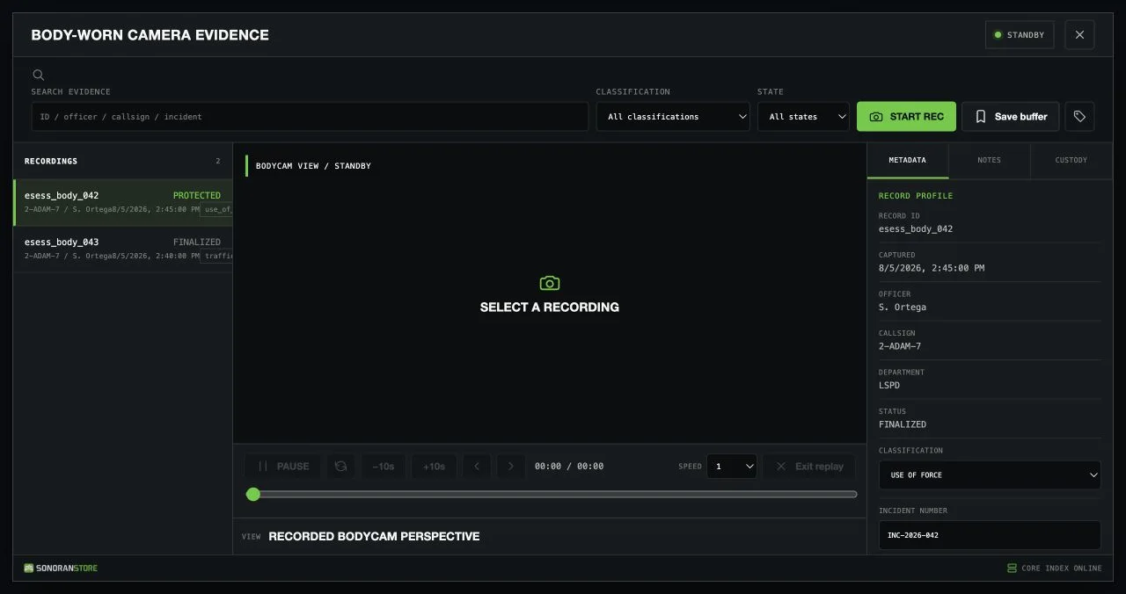Click the Core Index Online status icon
Screen dimensions: 1126x594
[x=1012, y=569]
